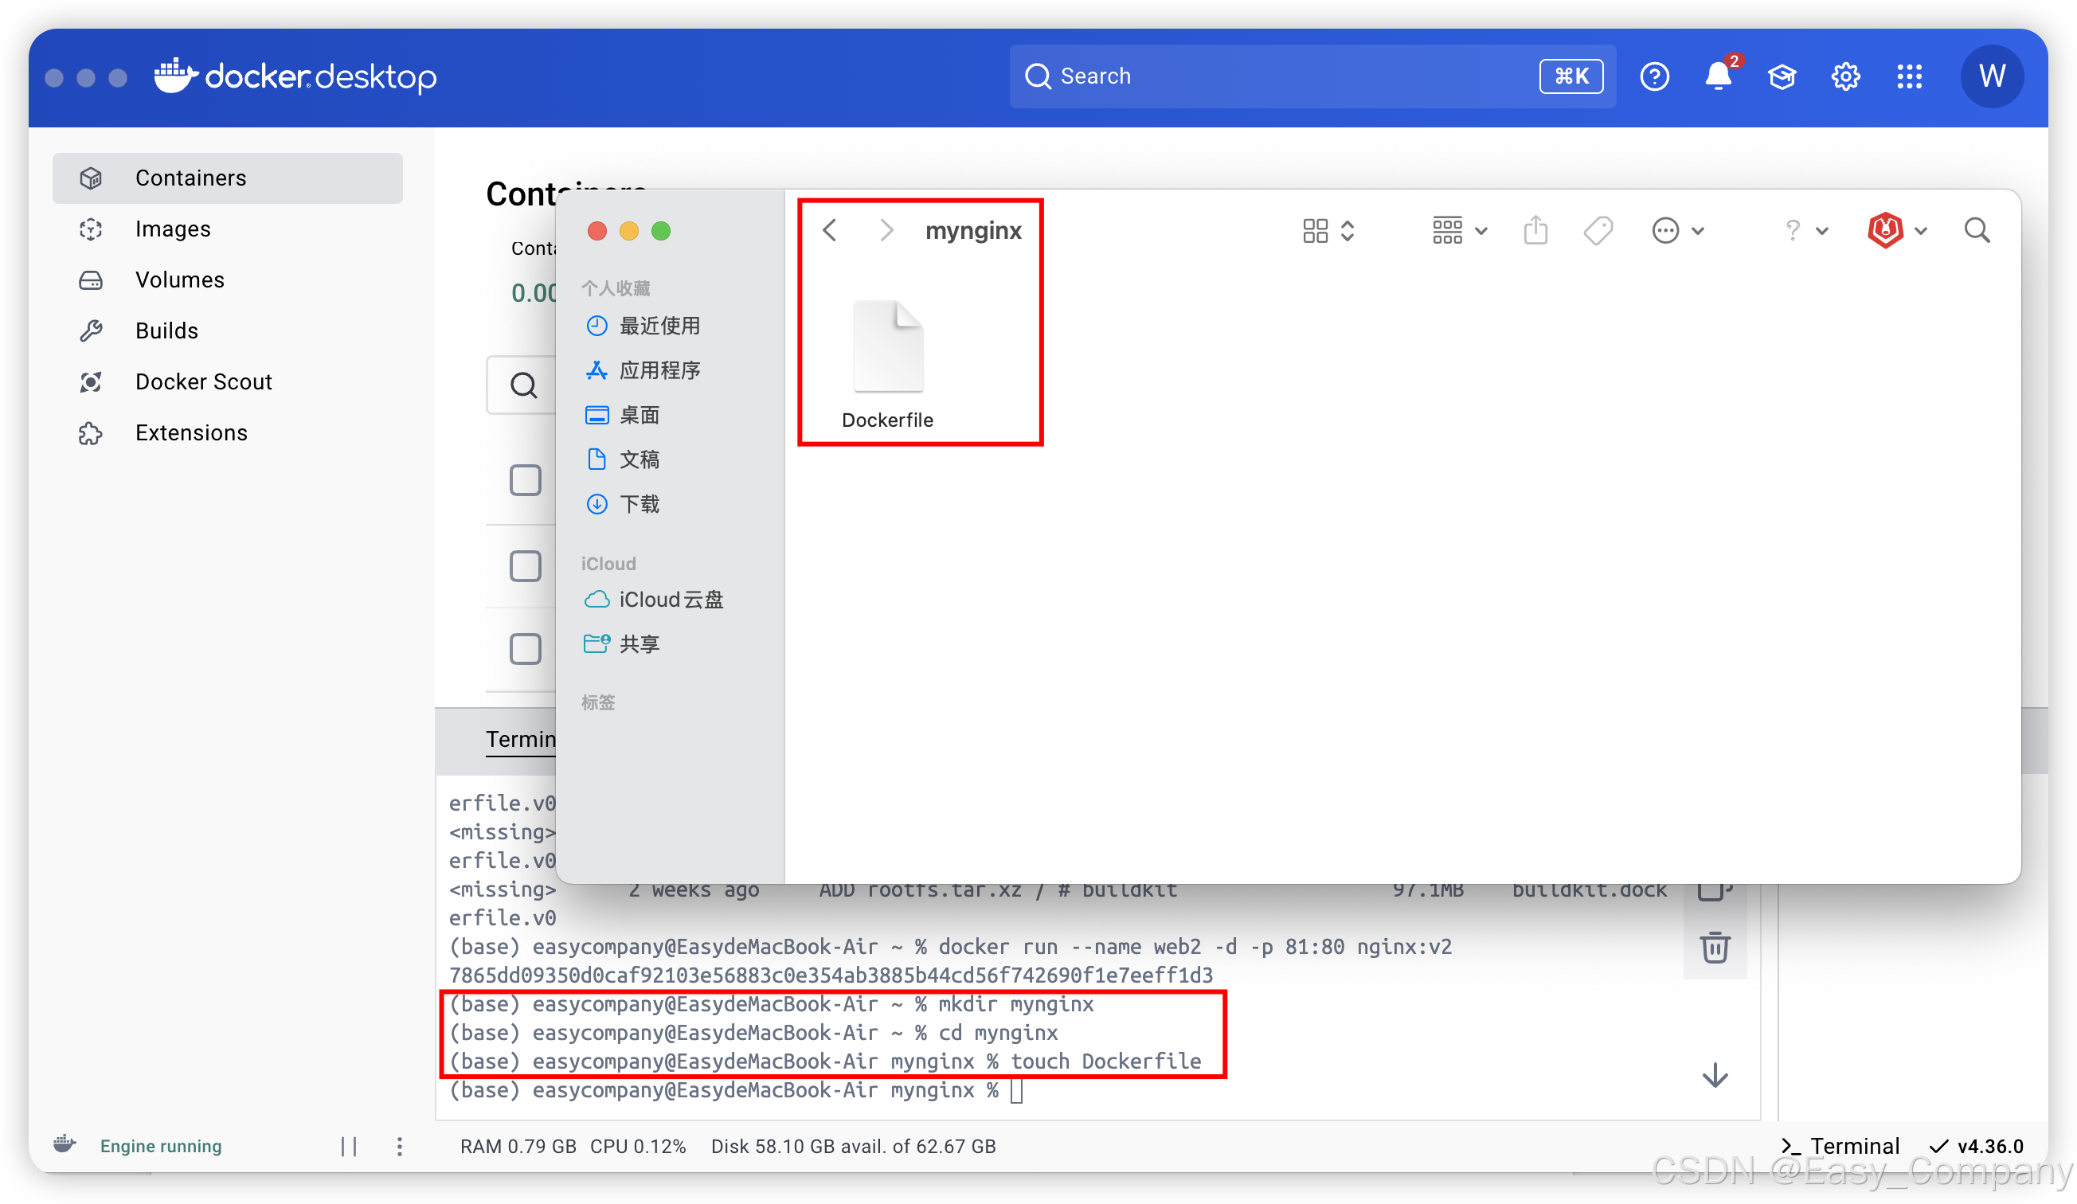Open the help question mark icon

pos(1654,76)
